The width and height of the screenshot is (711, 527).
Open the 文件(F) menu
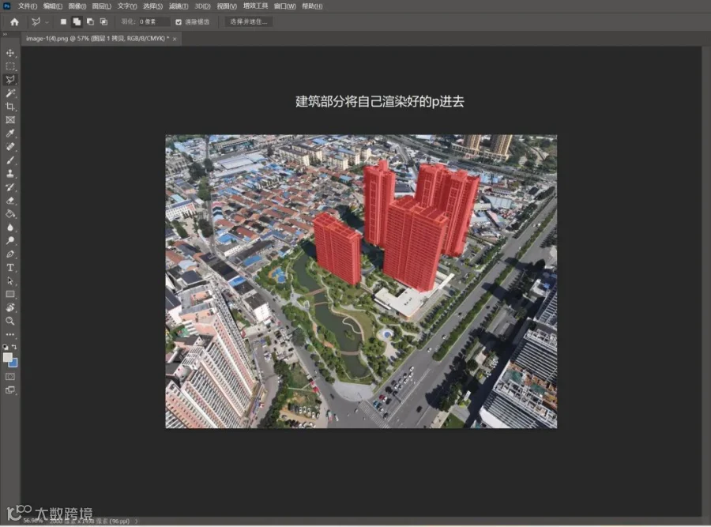27,6
